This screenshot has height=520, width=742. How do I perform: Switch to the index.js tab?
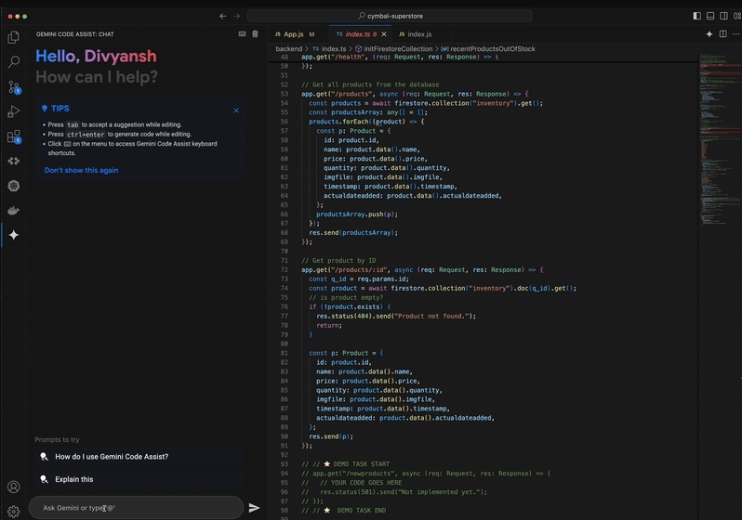pos(418,34)
